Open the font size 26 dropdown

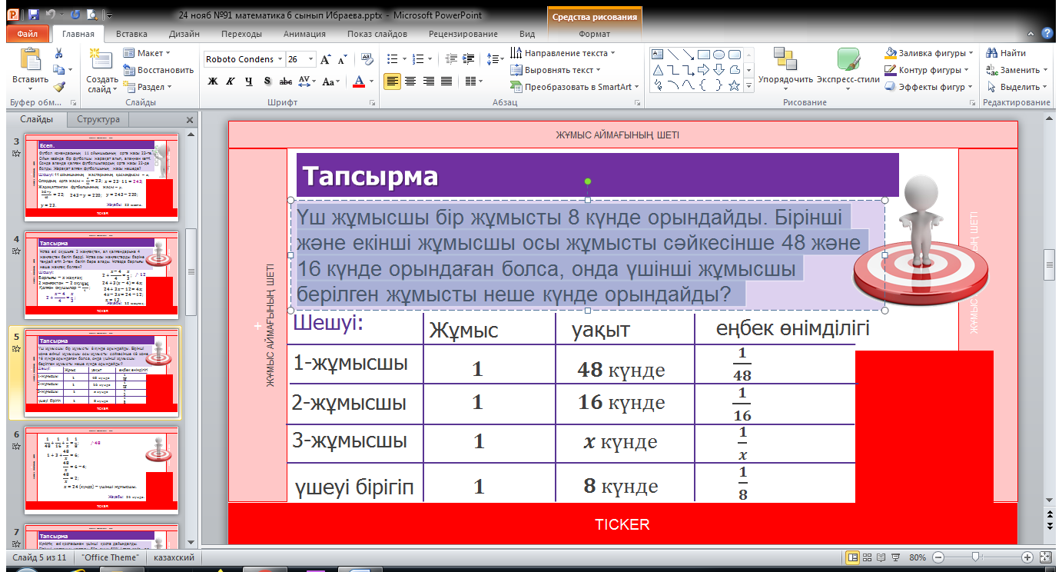tap(310, 59)
